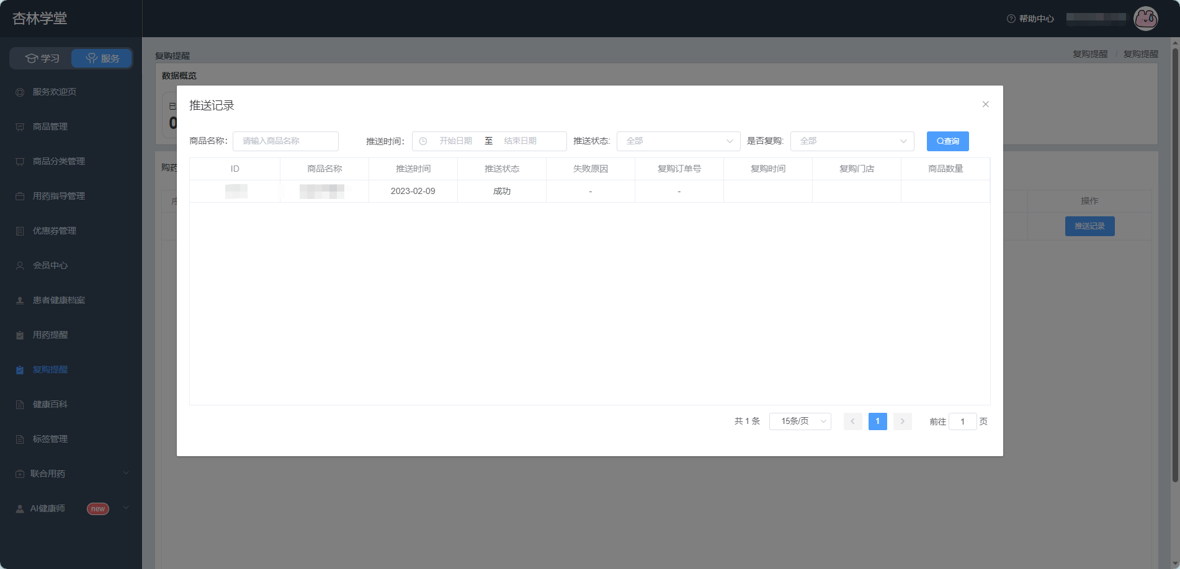Viewport: 1180px width, 569px height.
Task: Click the 开始日期 start date field
Action: pos(455,141)
